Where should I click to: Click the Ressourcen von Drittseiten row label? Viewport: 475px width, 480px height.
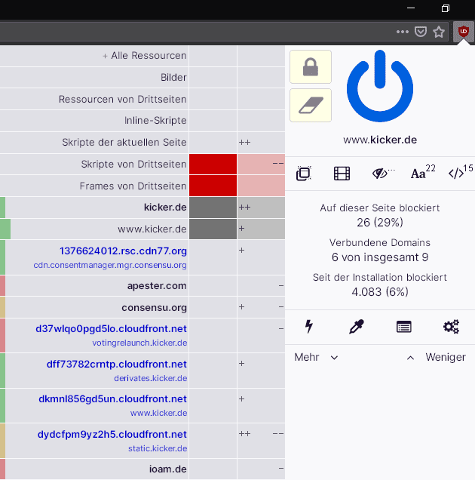122,99
